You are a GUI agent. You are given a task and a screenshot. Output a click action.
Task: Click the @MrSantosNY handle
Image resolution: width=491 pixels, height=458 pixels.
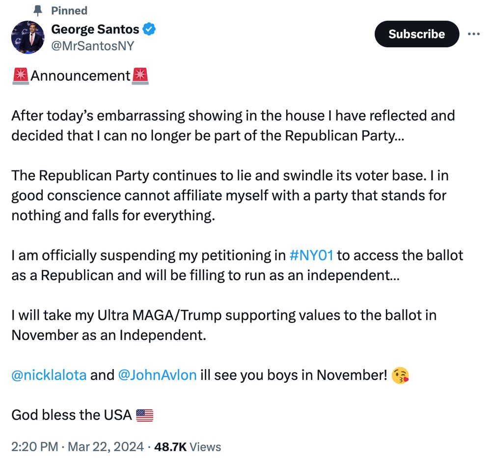93,46
